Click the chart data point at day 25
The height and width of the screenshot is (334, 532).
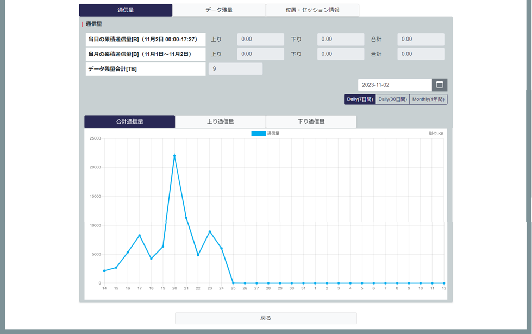pyautogui.click(x=233, y=283)
